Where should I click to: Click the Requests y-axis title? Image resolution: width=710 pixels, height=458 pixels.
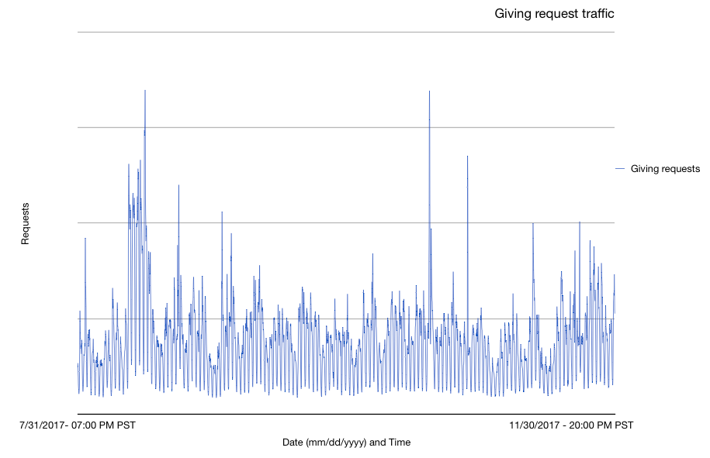[25, 224]
